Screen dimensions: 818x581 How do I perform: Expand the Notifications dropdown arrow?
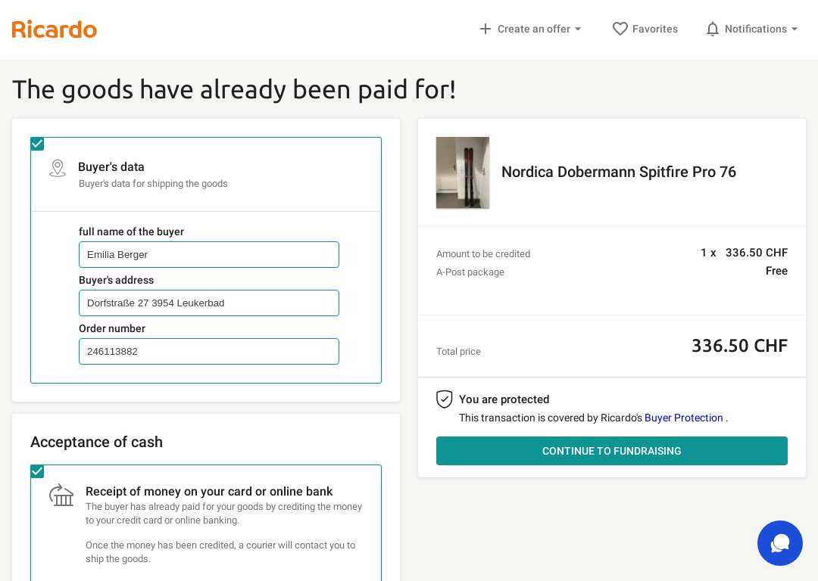795,30
